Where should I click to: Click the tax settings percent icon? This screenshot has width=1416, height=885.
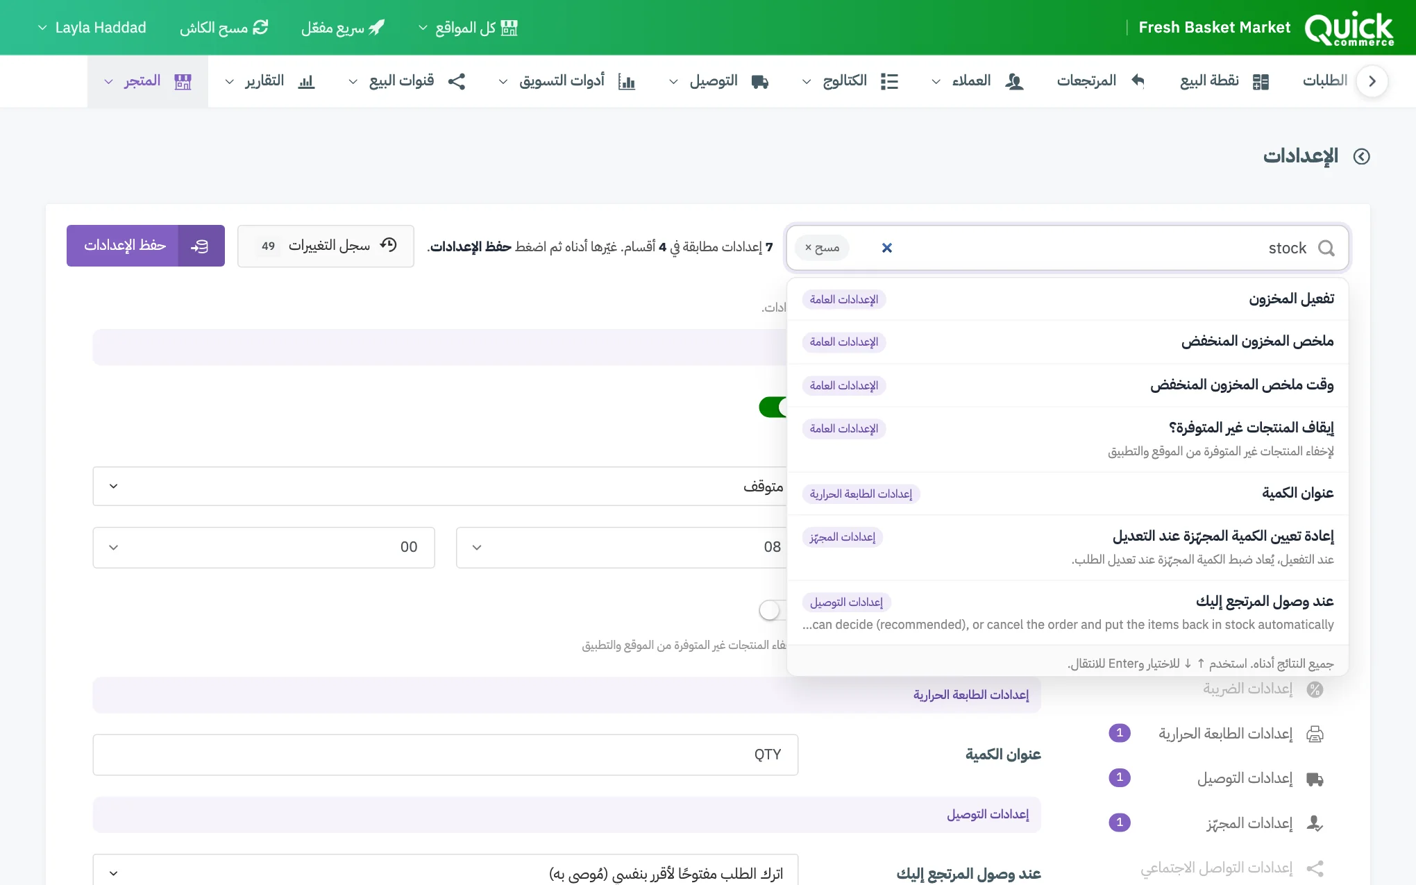(x=1315, y=689)
